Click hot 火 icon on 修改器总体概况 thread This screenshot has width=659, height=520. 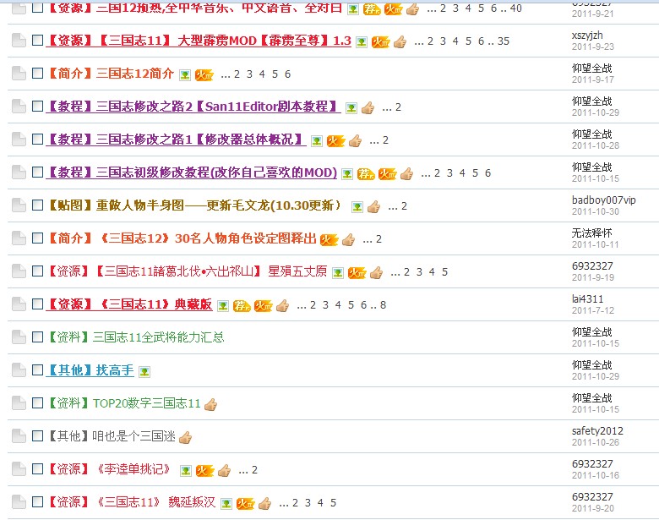[335, 140]
